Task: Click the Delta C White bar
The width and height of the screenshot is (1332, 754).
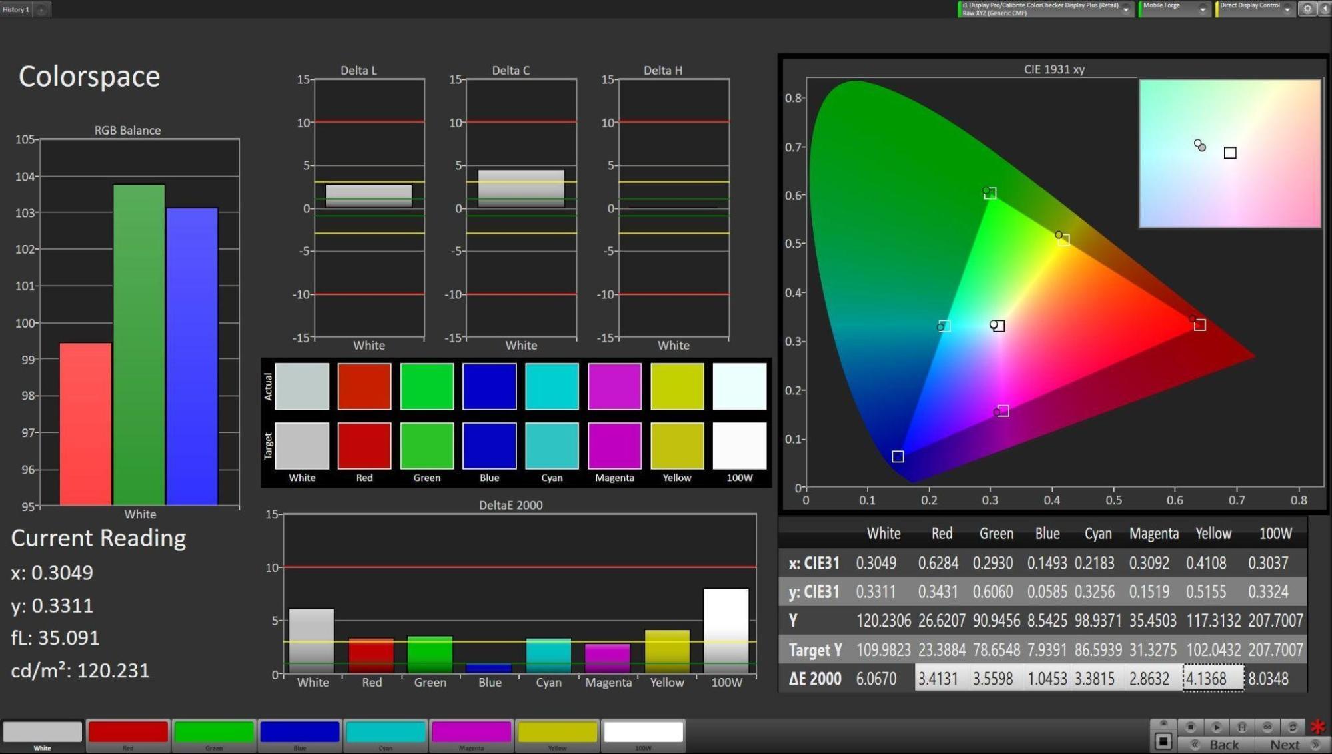Action: 521,188
